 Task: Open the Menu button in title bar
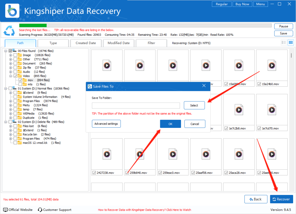(260, 4)
